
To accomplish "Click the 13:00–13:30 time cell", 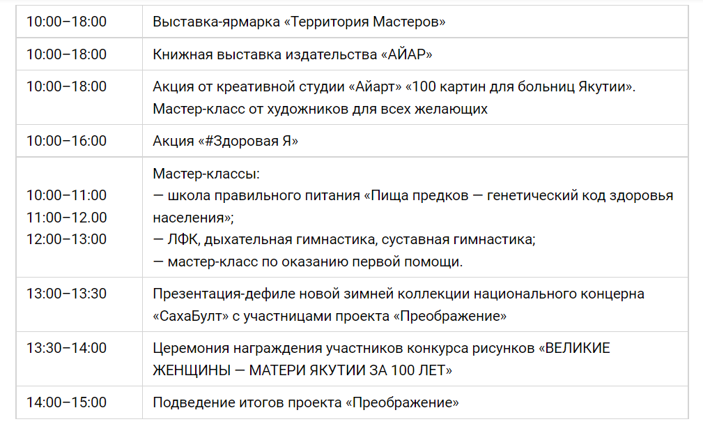I will coord(66,294).
